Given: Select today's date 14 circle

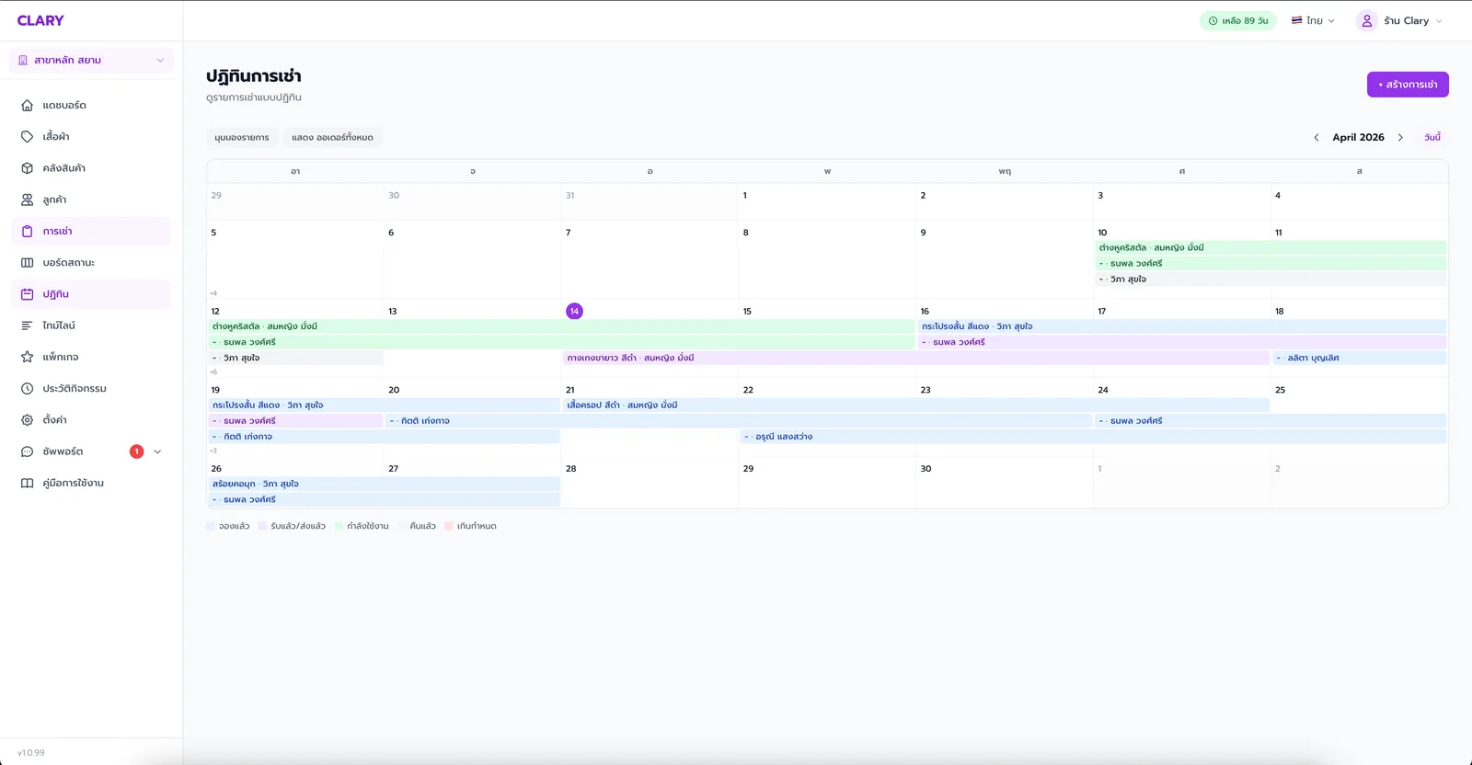Looking at the screenshot, I should click(574, 311).
